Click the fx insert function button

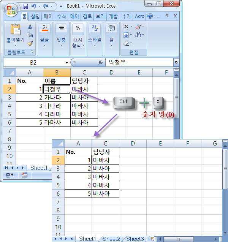pyautogui.click(x=100, y=62)
